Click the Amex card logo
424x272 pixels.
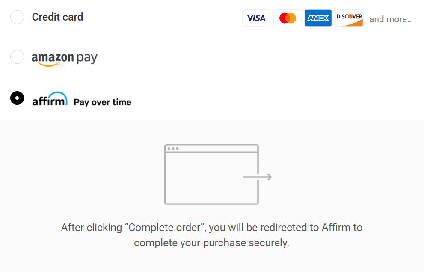[x=318, y=18]
